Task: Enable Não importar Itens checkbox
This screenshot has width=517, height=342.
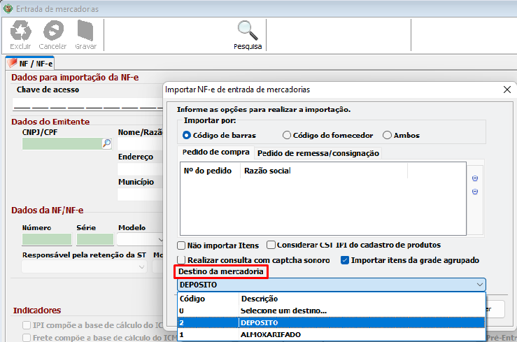Action: [181, 245]
